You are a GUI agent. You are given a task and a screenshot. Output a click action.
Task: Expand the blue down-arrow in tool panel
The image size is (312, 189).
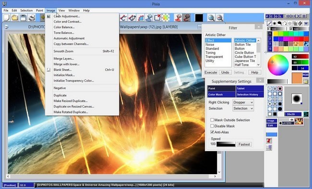click(x=306, y=23)
